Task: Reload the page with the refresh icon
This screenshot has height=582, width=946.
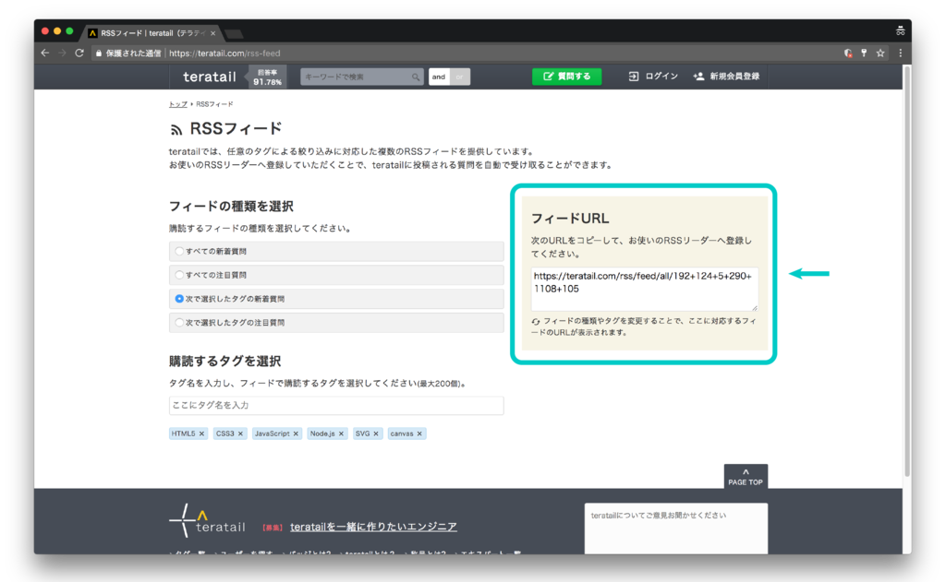Action: tap(79, 53)
